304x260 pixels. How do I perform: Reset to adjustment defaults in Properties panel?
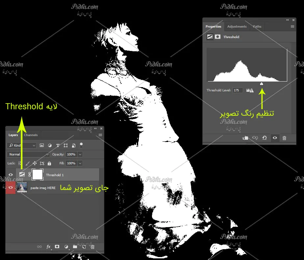[265, 138]
